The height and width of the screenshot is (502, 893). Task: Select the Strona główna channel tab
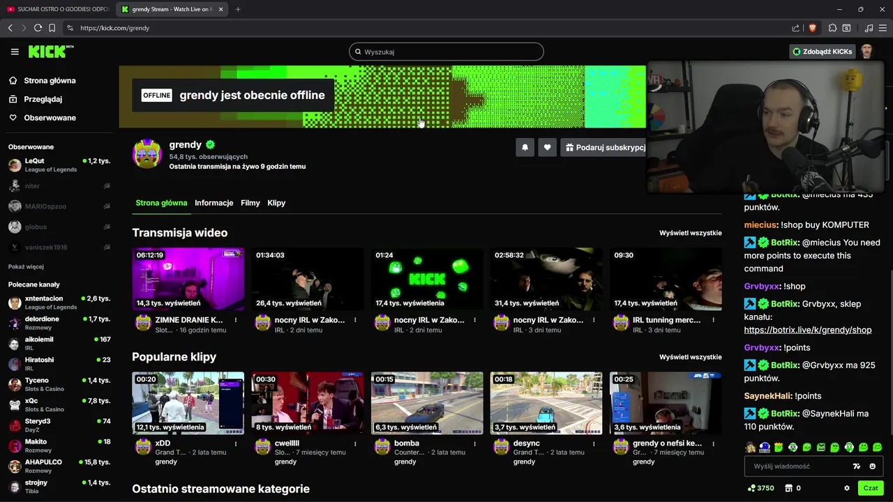[x=161, y=203]
